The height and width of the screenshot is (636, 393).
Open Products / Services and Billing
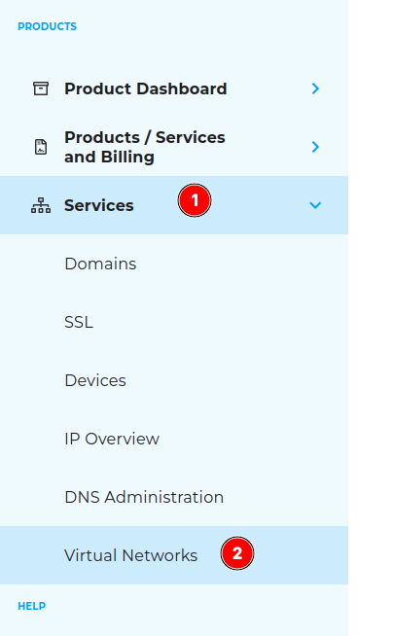pos(174,147)
